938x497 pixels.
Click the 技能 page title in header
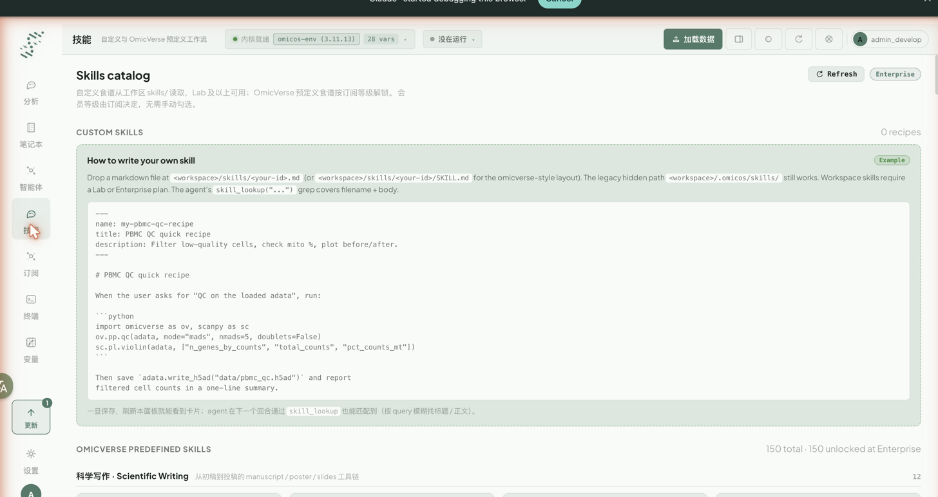coord(82,39)
